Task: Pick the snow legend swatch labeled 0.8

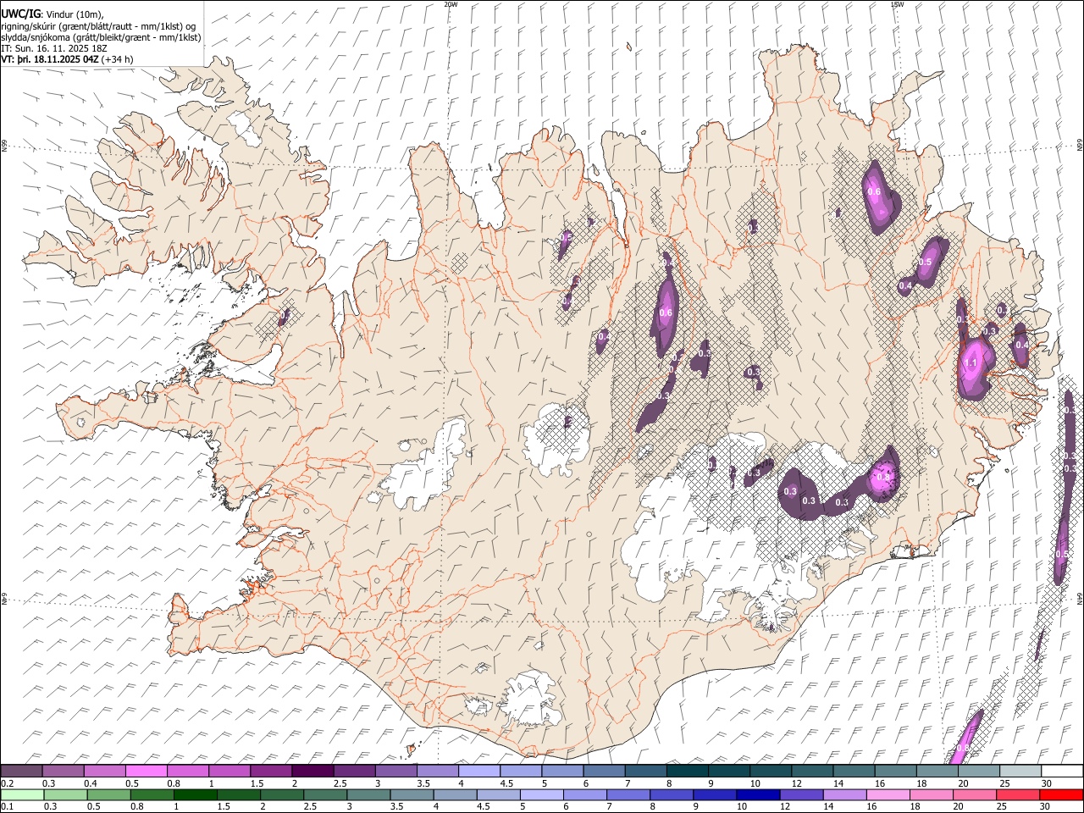Action: [188, 772]
